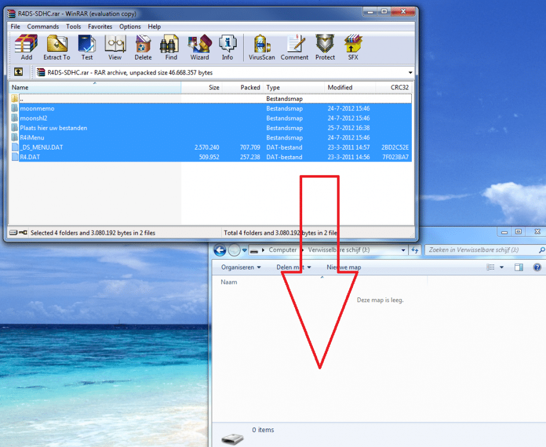The width and height of the screenshot is (546, 447).
Task: Click the VirusScan toolbar icon
Action: (261, 48)
